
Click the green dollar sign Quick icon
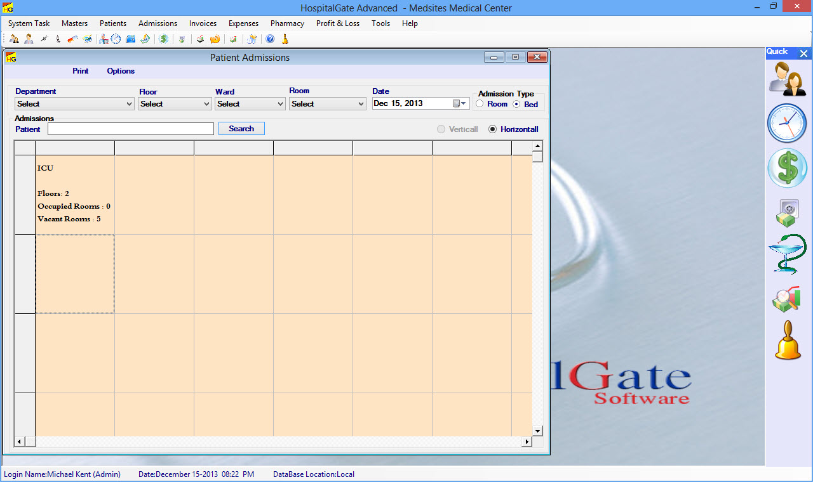coord(787,169)
